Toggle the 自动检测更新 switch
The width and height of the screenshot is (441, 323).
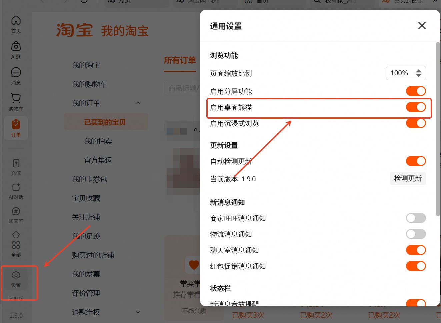[x=416, y=161]
